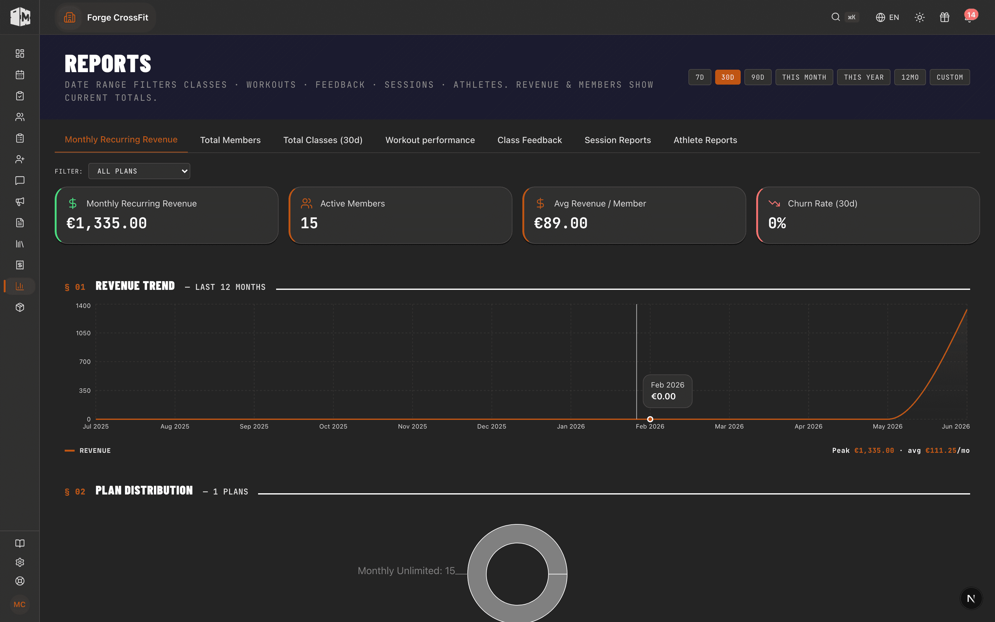Open the library books sidebar icon

[x=20, y=244]
